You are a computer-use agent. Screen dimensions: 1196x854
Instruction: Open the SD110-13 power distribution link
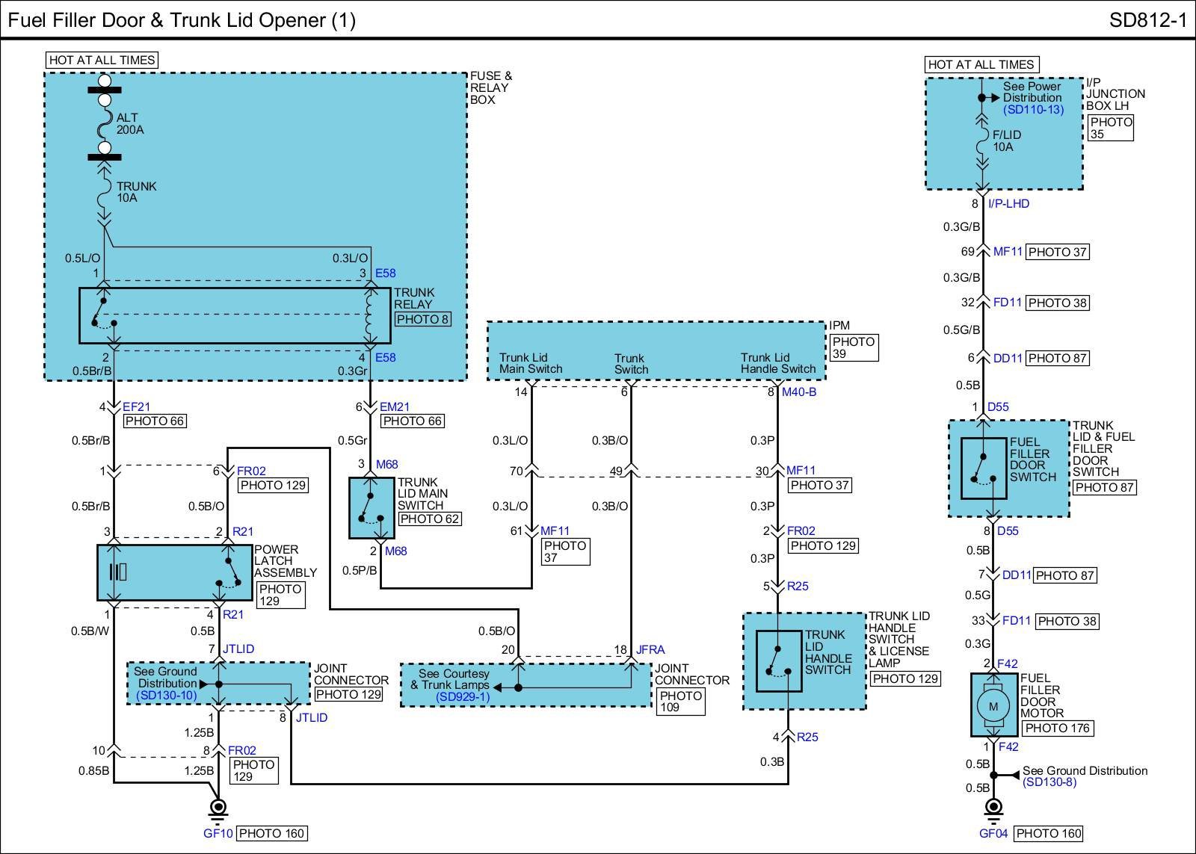1033,110
